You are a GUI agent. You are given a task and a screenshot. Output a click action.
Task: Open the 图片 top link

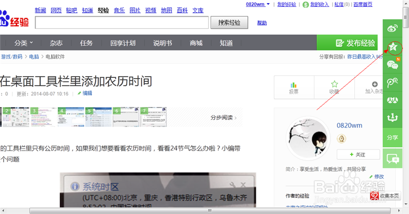pos(135,10)
